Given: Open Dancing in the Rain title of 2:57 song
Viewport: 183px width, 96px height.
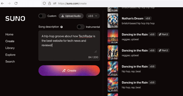Looking at the screenshot, I should (135, 83).
